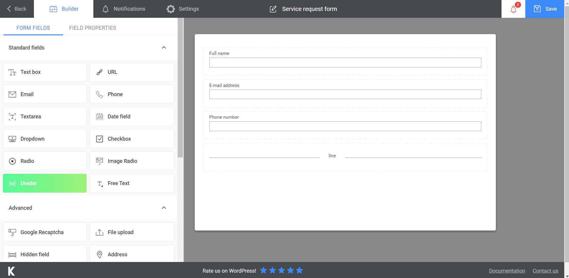Image resolution: width=569 pixels, height=278 pixels.
Task: Collapse the Advanced section
Action: coord(164,208)
